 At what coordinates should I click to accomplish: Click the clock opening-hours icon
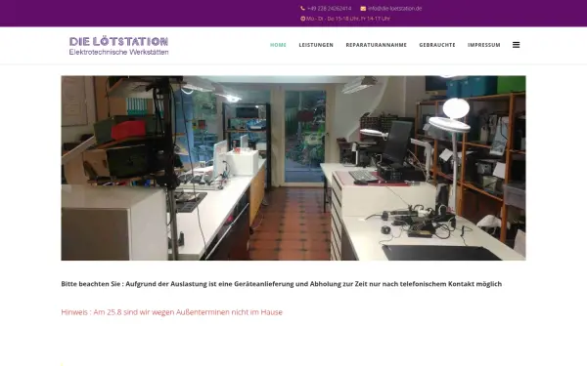pyautogui.click(x=303, y=19)
